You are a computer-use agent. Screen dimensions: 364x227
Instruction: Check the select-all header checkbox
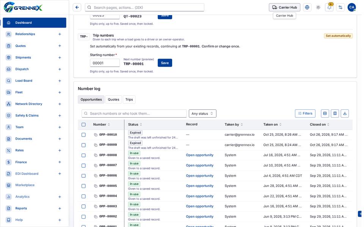[83, 124]
